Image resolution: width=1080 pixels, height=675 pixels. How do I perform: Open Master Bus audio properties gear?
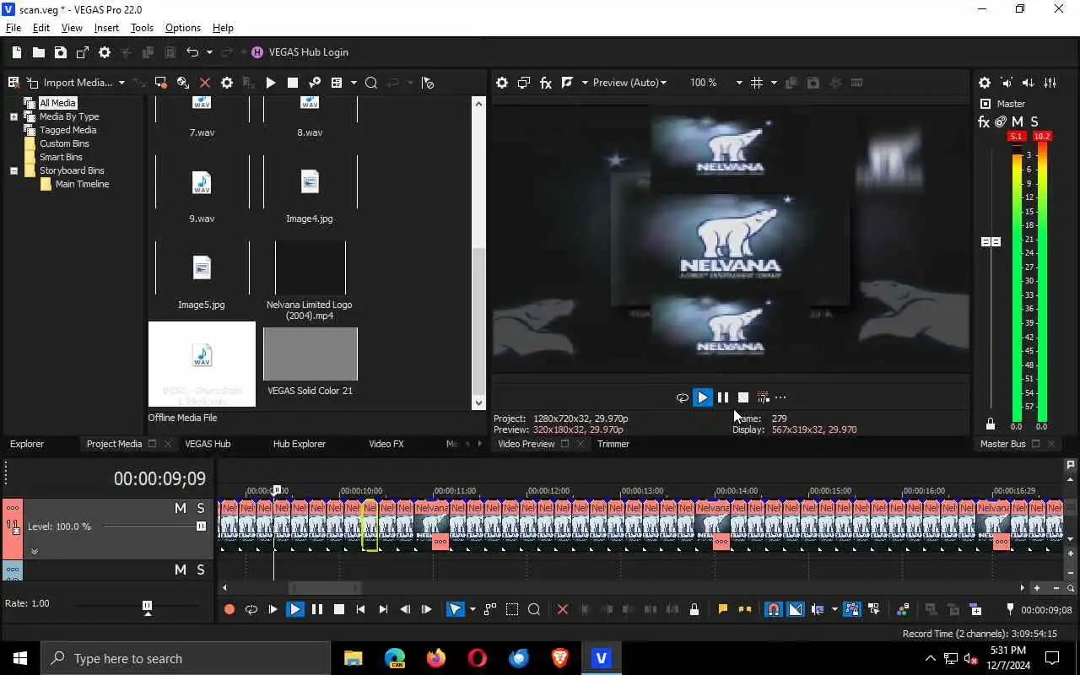[x=985, y=83]
